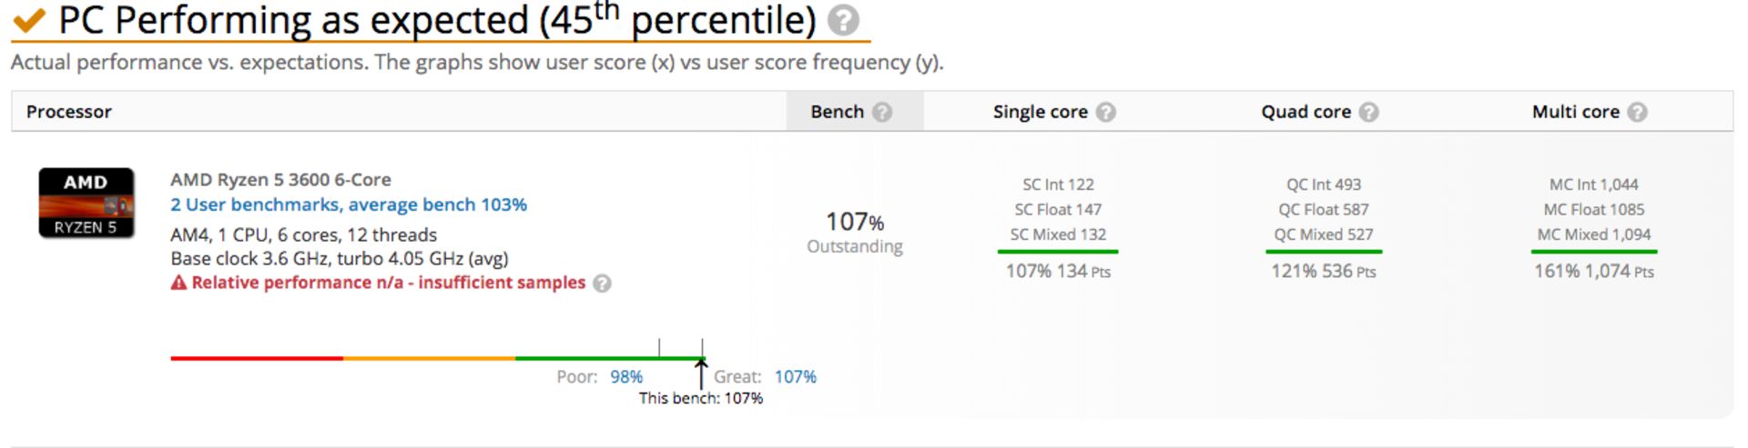
Task: Click the Quad core column header
Action: 1306,112
